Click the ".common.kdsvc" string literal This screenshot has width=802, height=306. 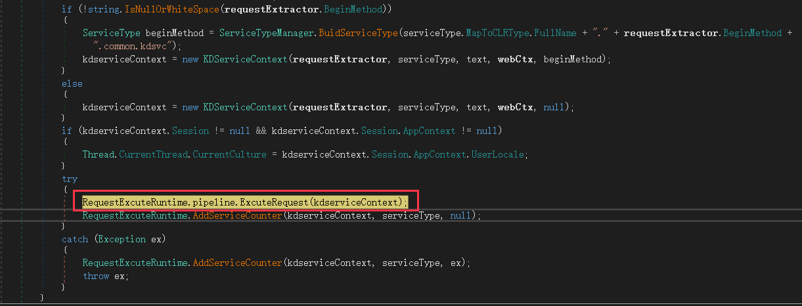[137, 46]
